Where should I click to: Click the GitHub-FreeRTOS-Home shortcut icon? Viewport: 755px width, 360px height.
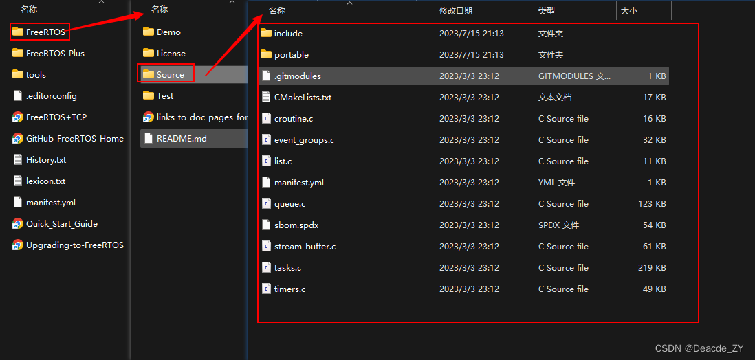(18, 139)
